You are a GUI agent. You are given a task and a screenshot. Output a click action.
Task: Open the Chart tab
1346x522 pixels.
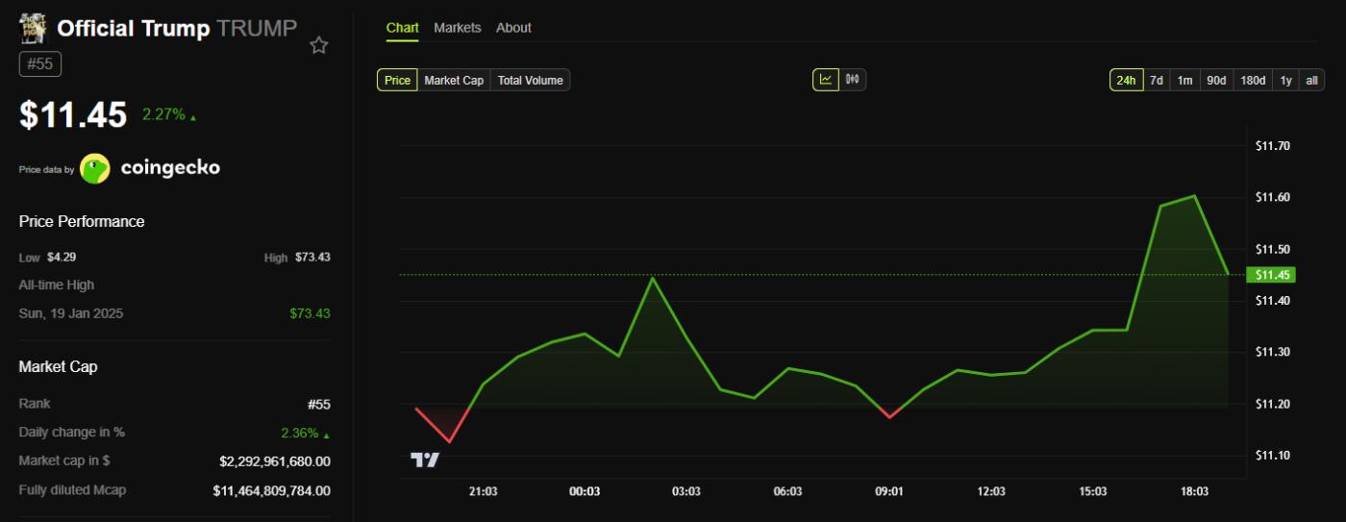click(x=402, y=28)
